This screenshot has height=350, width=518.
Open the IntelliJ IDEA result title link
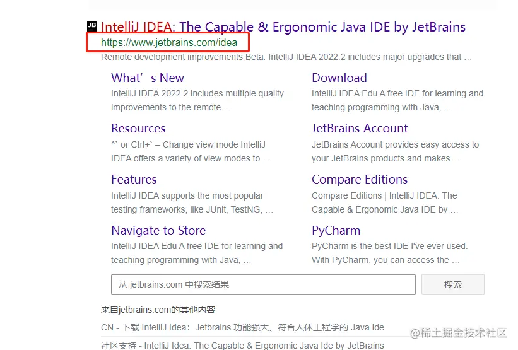coord(283,27)
